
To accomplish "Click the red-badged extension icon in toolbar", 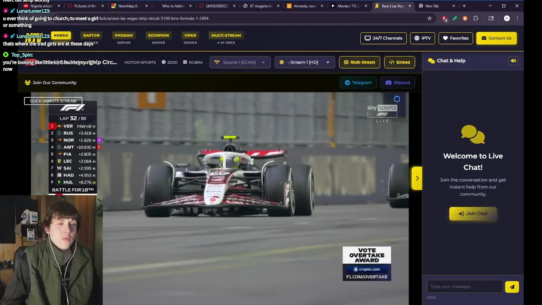I will [x=445, y=19].
